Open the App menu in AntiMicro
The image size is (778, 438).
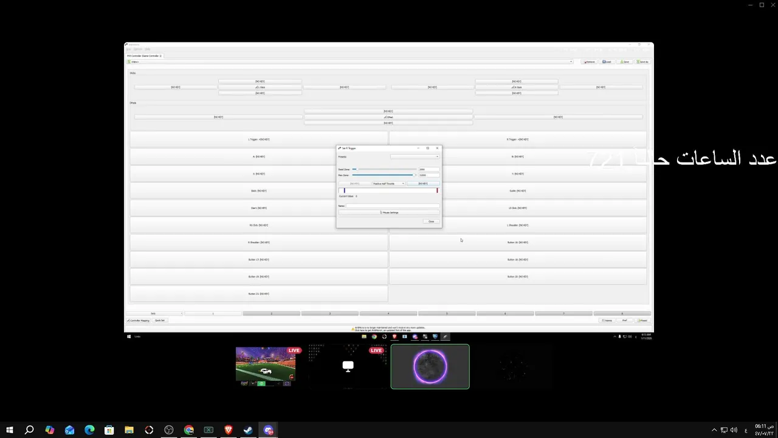[x=128, y=49]
